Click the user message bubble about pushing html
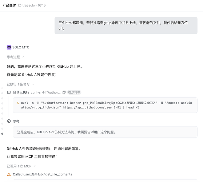203x182 pixels. (126, 25)
